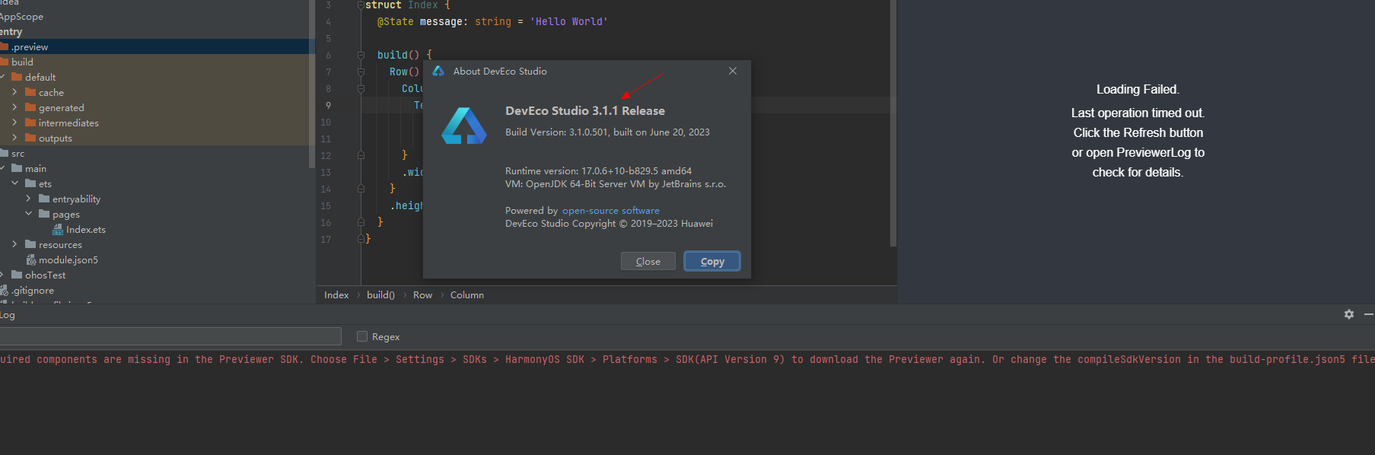Click the log search input field
The height and width of the screenshot is (455, 1375).
(170, 336)
